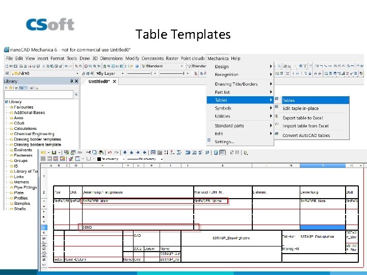Screen dimensions: 367x275
Task: Open the Constraints menu
Action: point(152,59)
